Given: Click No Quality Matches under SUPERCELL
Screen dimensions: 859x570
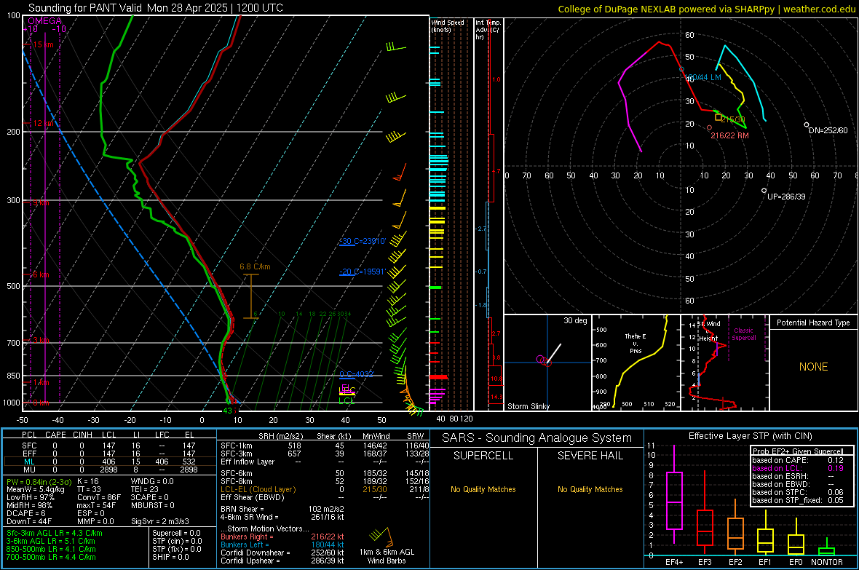Looking at the screenshot, I should coord(483,489).
